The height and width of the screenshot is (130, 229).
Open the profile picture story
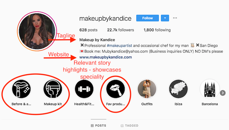[x=37, y=31]
